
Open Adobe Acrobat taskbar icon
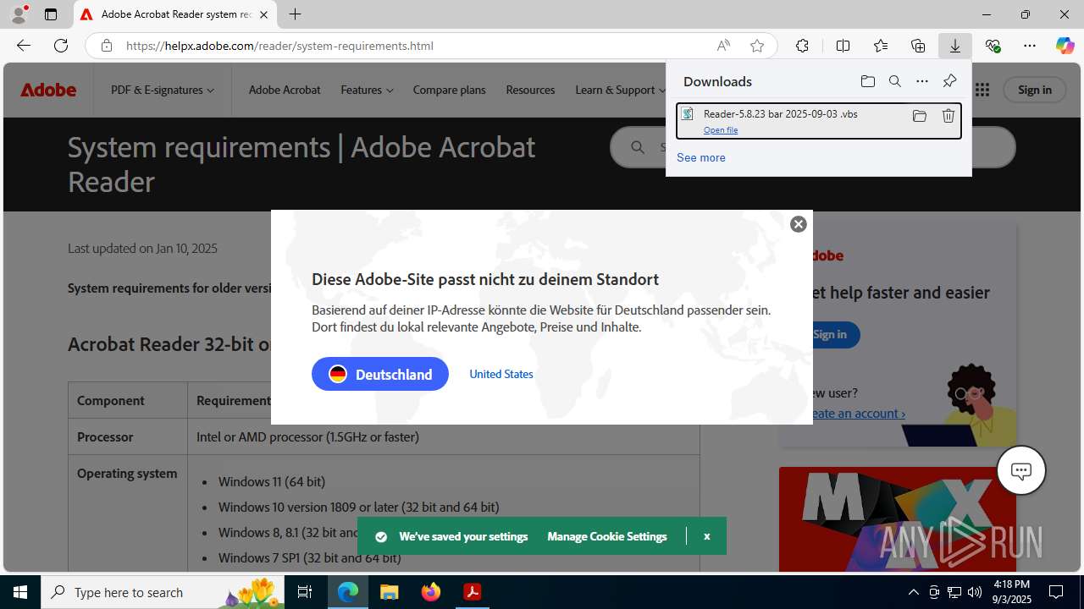point(473,592)
